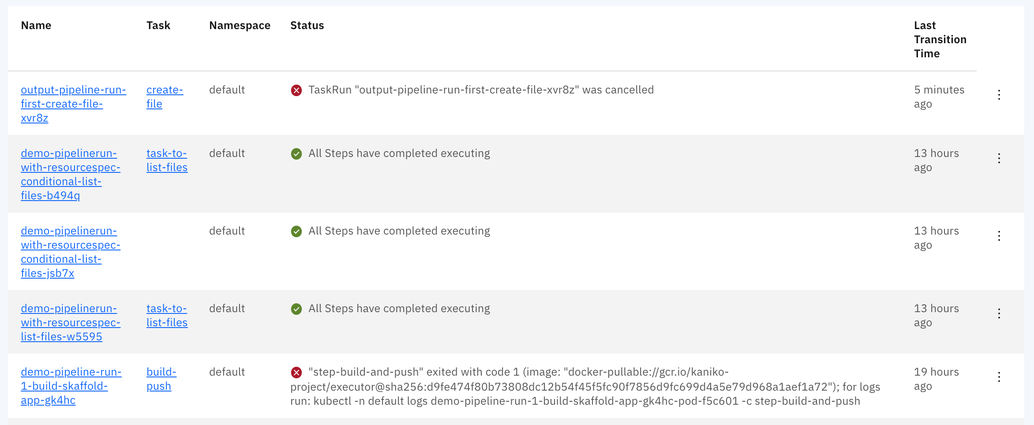Open actions menu for the second completed TaskRun
1034x425 pixels.
pyautogui.click(x=999, y=235)
